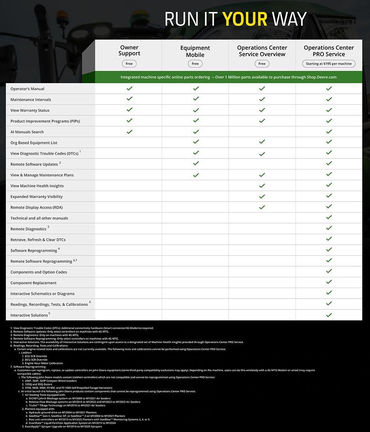This screenshot has height=432, width=370.
Task: Click the Free badge under Equipment Mobile
Action: [x=195, y=64]
